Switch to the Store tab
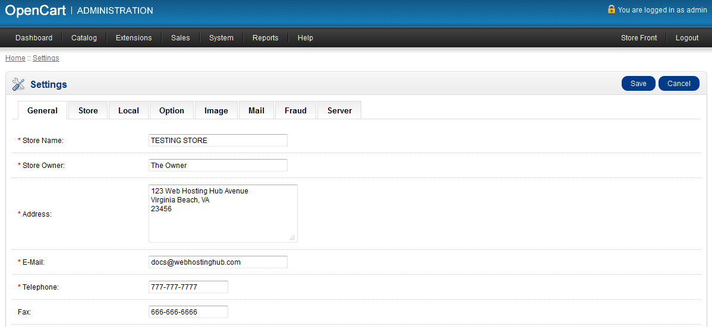 pos(88,110)
